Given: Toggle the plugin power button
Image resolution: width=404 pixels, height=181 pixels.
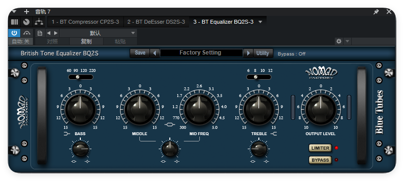Looking at the screenshot, I should coord(14,33).
